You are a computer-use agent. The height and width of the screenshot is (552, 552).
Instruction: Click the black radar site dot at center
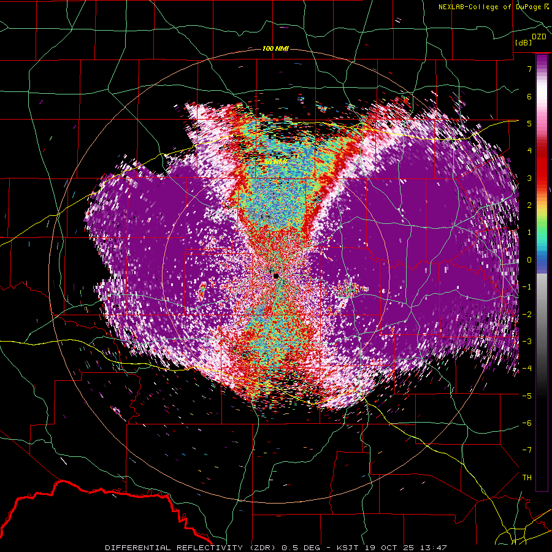click(276, 275)
